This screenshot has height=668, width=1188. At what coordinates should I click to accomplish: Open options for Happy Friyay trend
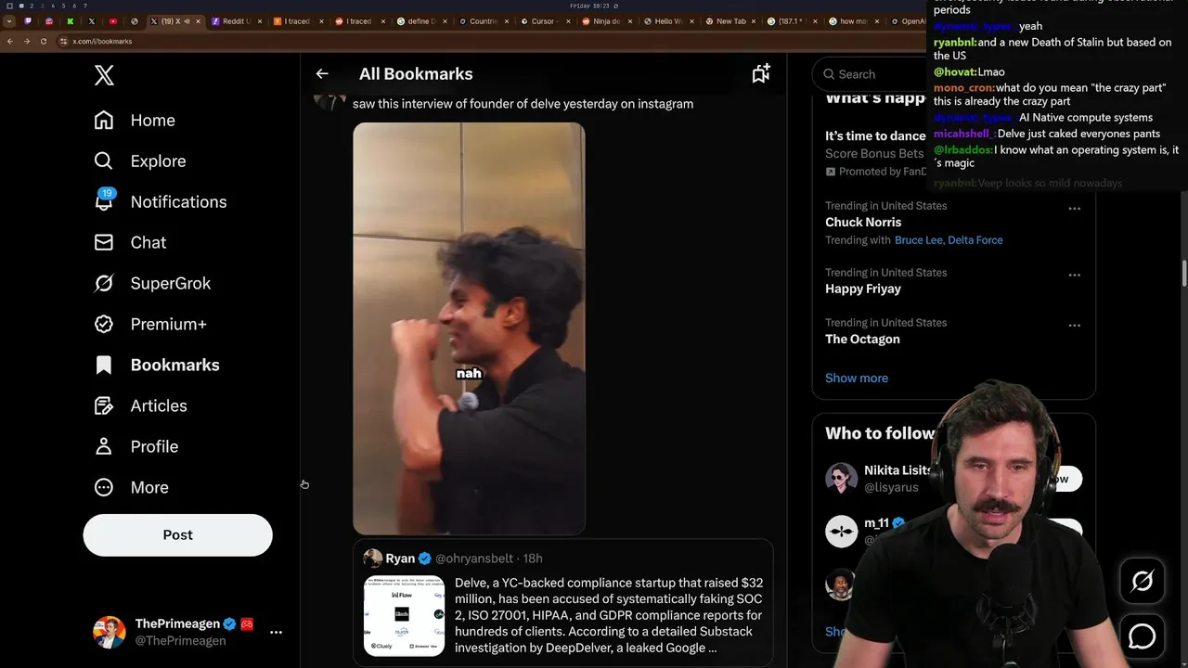coord(1074,275)
